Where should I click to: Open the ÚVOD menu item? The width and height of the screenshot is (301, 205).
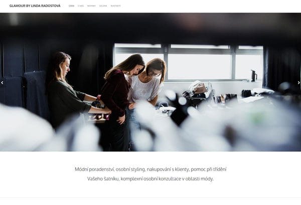71,6
